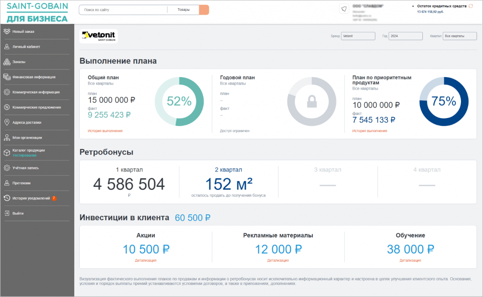Open the Год 2024 dropdown
Screen dimensions: 483x297
click(x=406, y=36)
